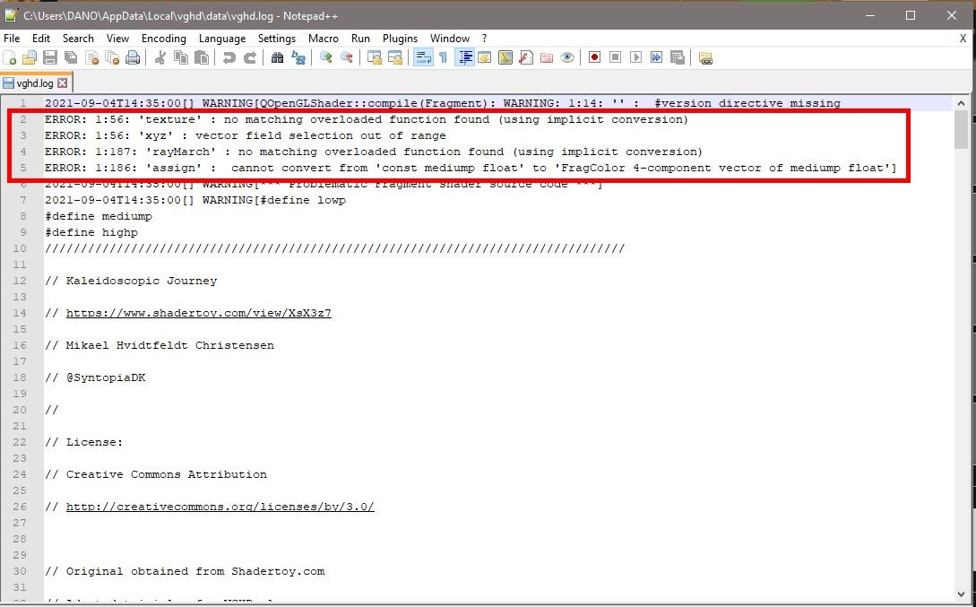This screenshot has height=607, width=976.
Task: Click the Cut scissors icon
Action: (160, 57)
